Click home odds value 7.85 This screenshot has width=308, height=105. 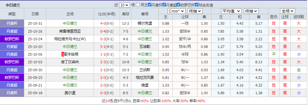pyautogui.click(x=221, y=31)
